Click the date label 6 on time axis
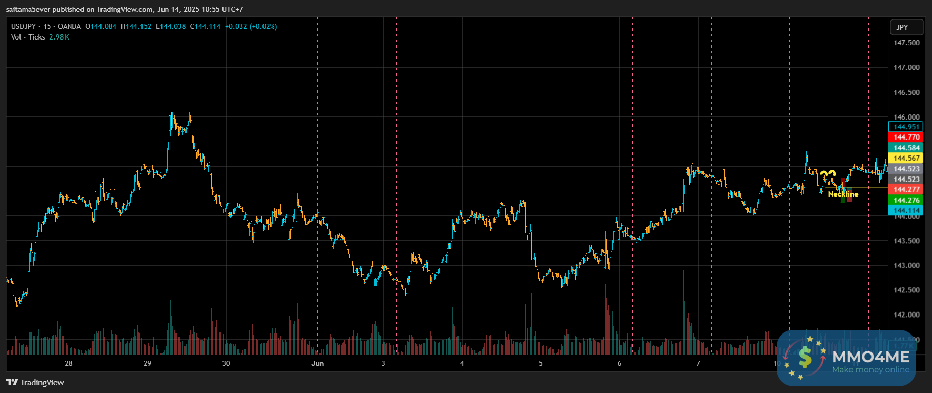This screenshot has height=393, width=932. tap(619, 363)
